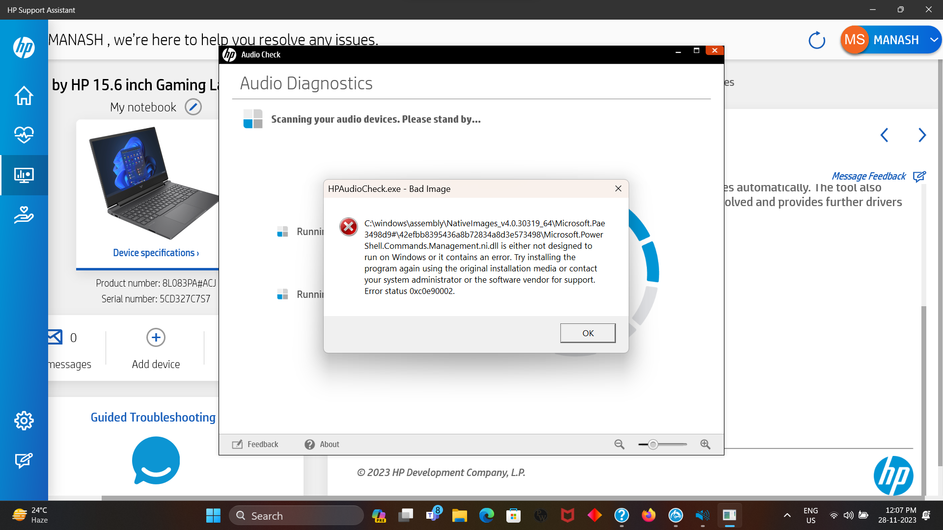The width and height of the screenshot is (943, 530).
Task: Open Home in HP Support Assistant sidebar
Action: (24, 96)
